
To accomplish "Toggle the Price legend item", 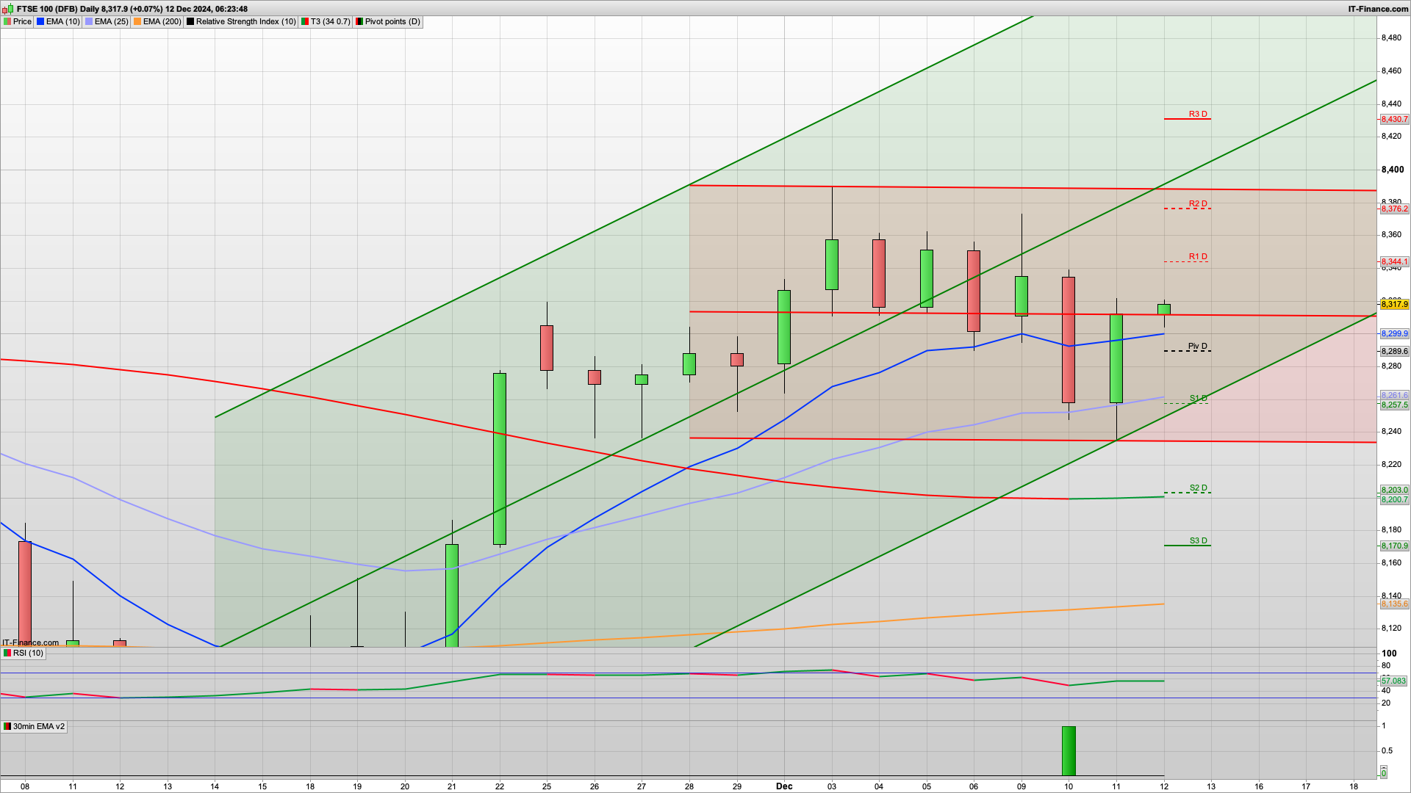I will [x=21, y=21].
